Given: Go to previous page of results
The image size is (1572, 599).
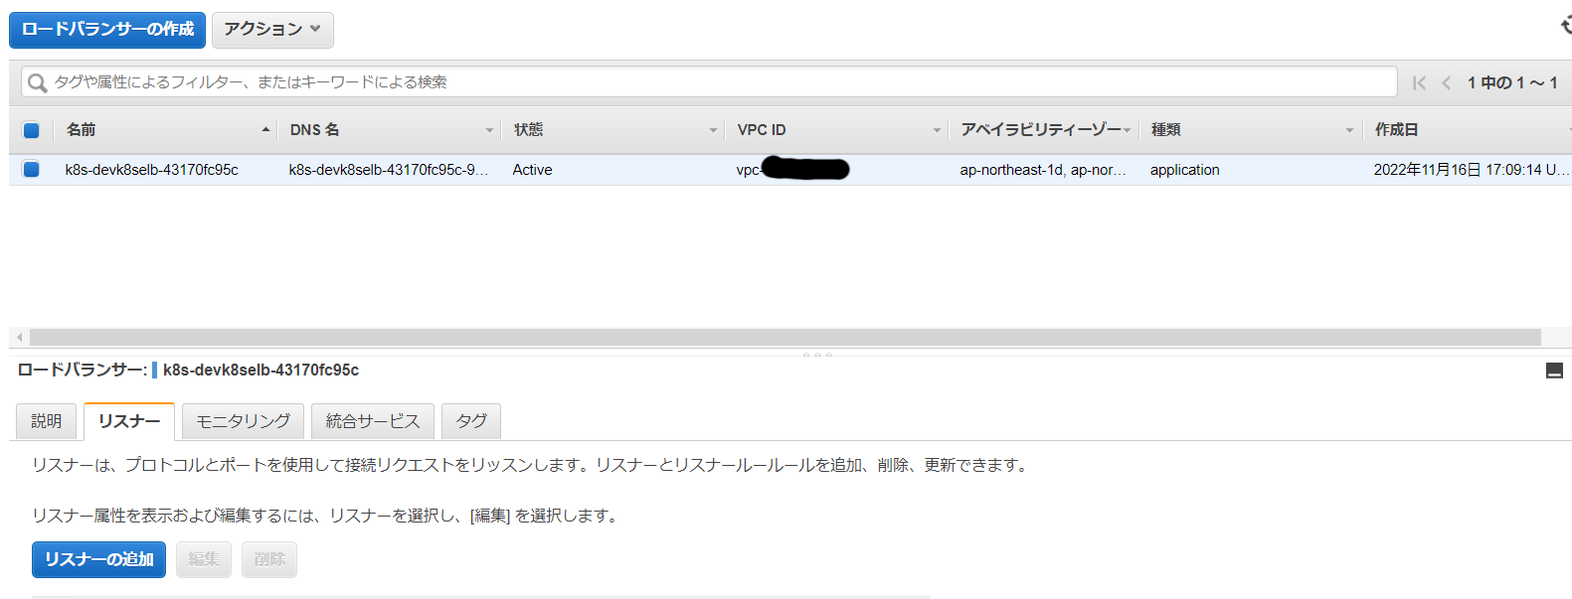Looking at the screenshot, I should 1446,82.
